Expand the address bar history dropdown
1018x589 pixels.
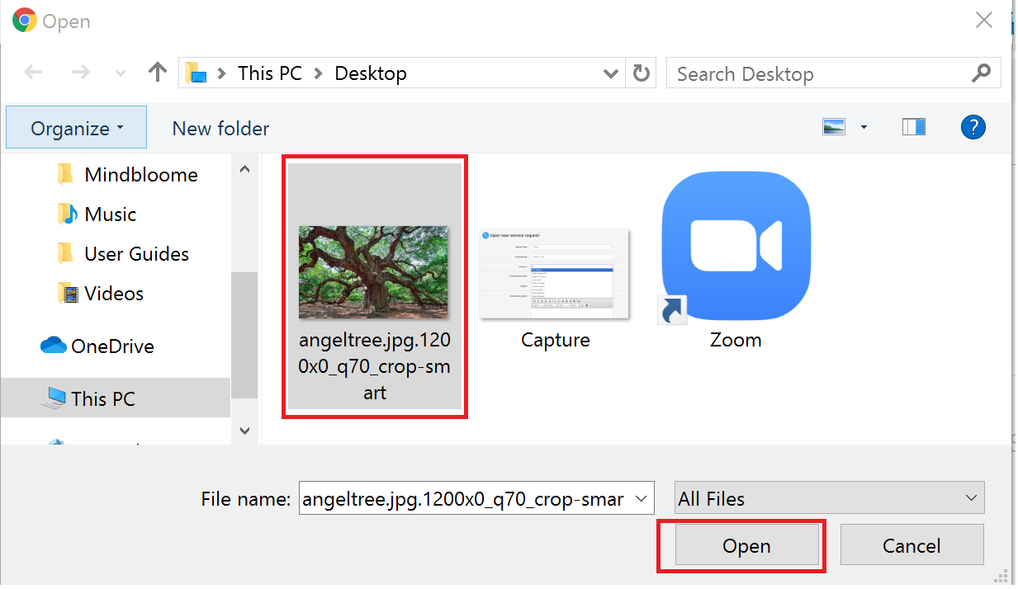611,73
